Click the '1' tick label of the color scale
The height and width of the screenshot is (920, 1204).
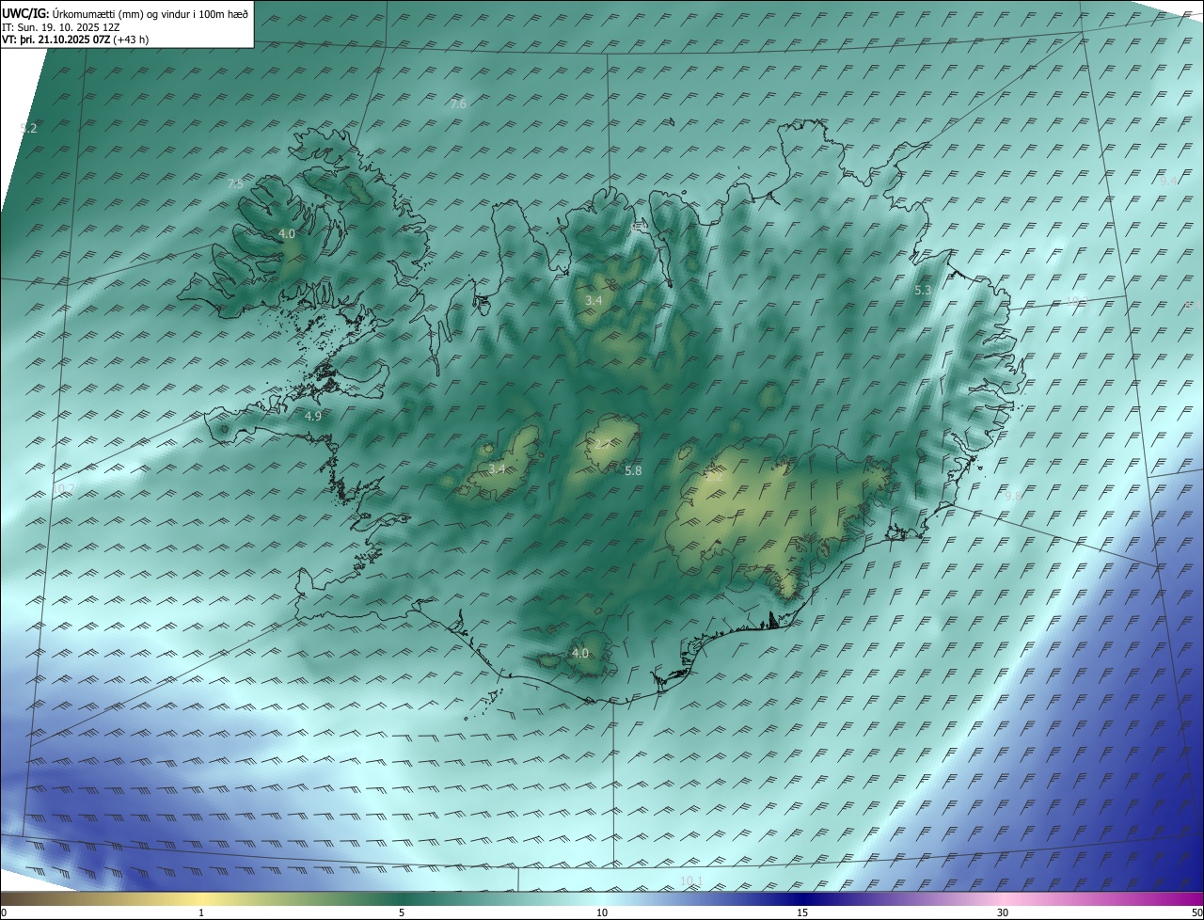(201, 912)
